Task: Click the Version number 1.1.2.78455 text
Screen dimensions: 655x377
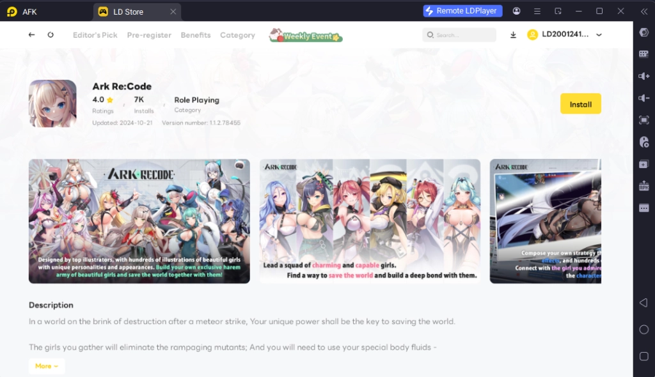Action: coord(201,123)
